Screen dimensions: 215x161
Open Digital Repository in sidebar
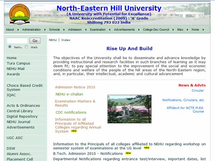click(22, 117)
